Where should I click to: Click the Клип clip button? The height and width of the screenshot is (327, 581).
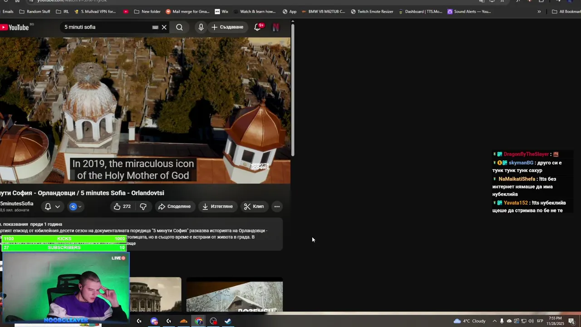[254, 206]
